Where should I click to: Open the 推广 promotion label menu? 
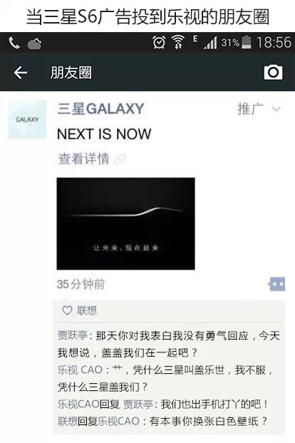point(250,108)
